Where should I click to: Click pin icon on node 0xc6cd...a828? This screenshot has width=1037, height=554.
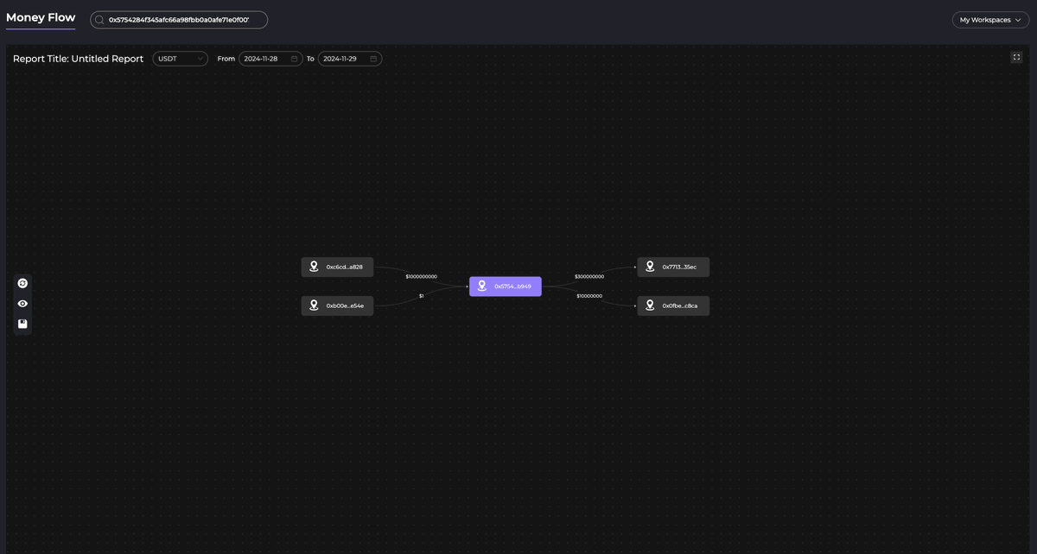[315, 267]
